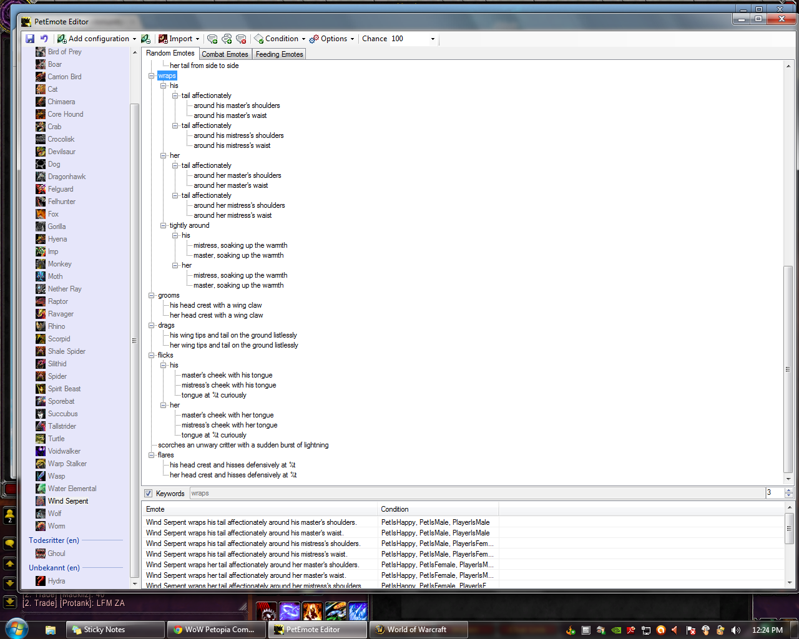Click the delete emote bubble icon
The image size is (799, 639).
[241, 39]
